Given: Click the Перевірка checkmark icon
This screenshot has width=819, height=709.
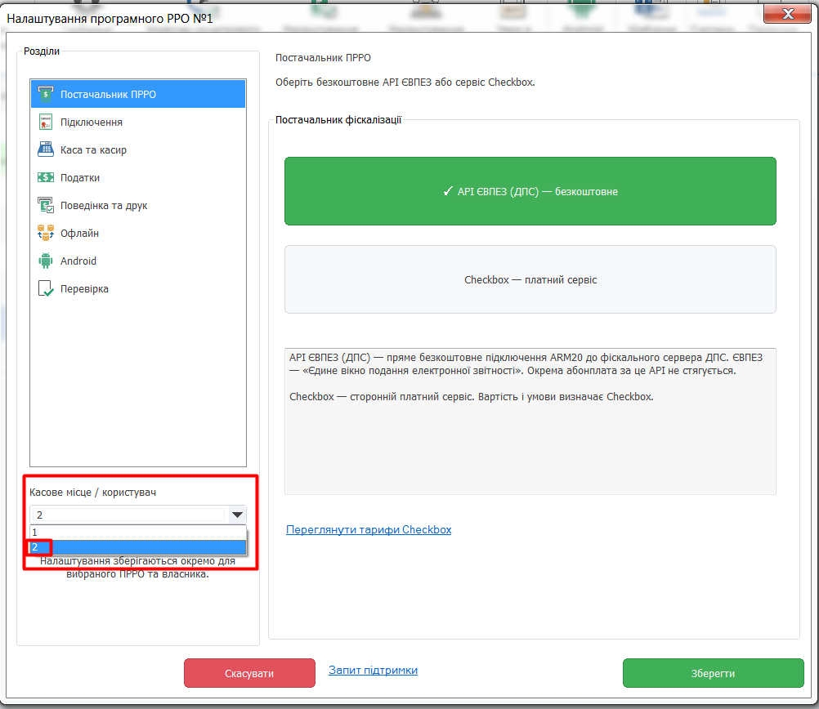Looking at the screenshot, I should [46, 288].
